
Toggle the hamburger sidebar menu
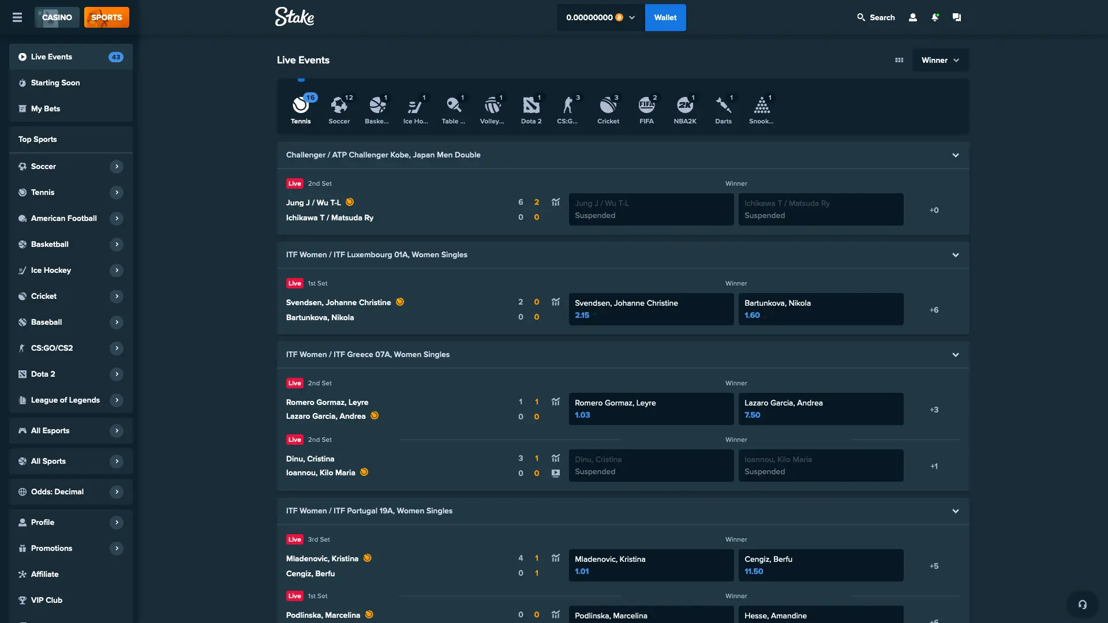coord(17,17)
